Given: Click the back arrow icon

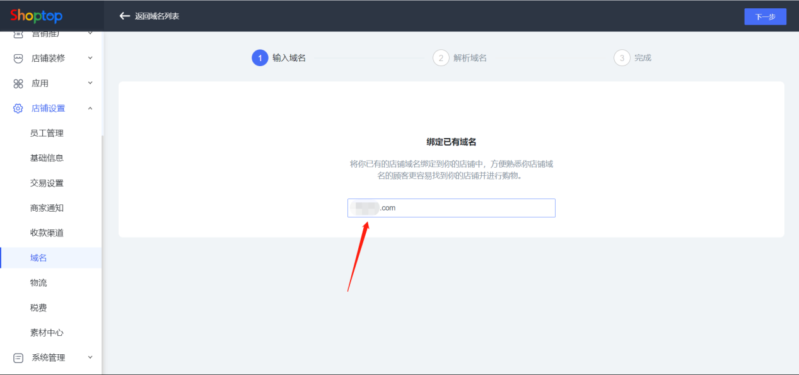Looking at the screenshot, I should (124, 16).
